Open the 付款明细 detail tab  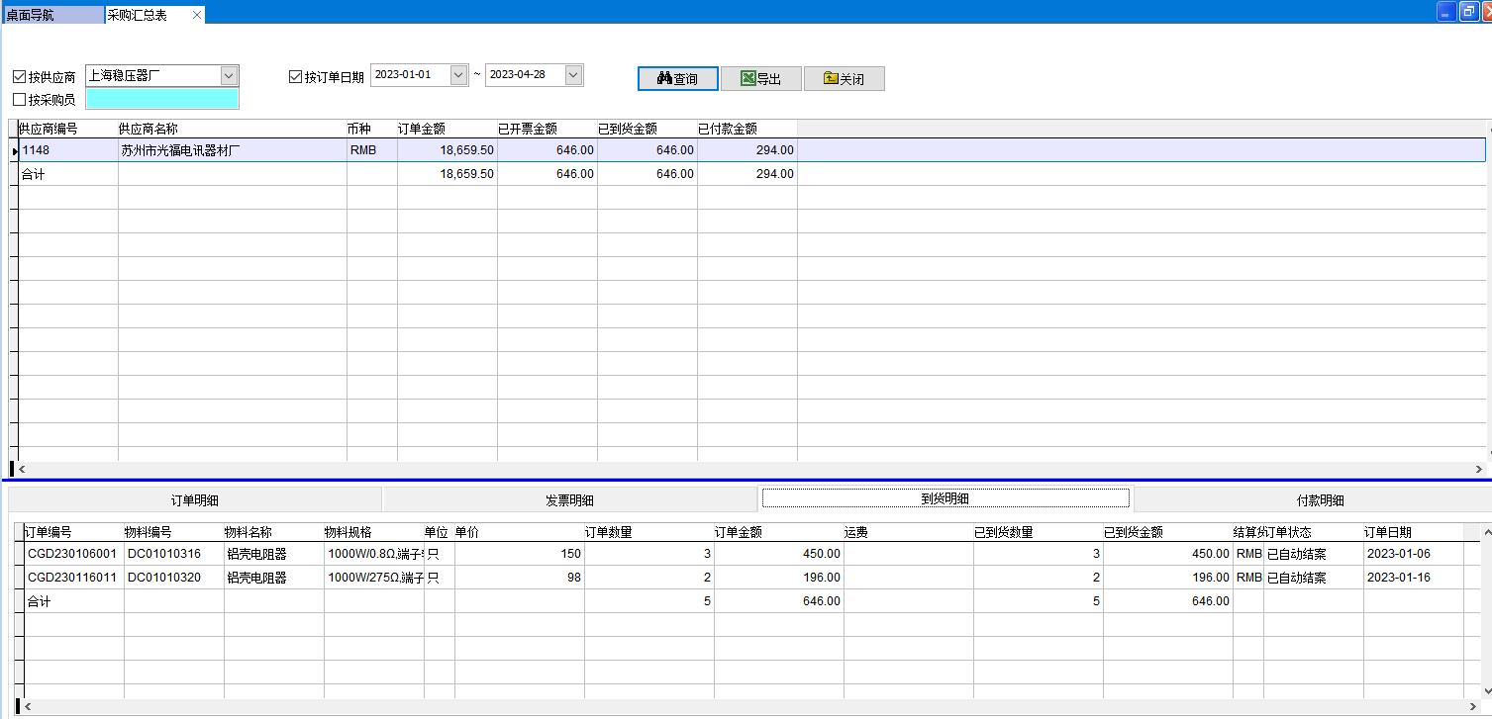point(1320,500)
